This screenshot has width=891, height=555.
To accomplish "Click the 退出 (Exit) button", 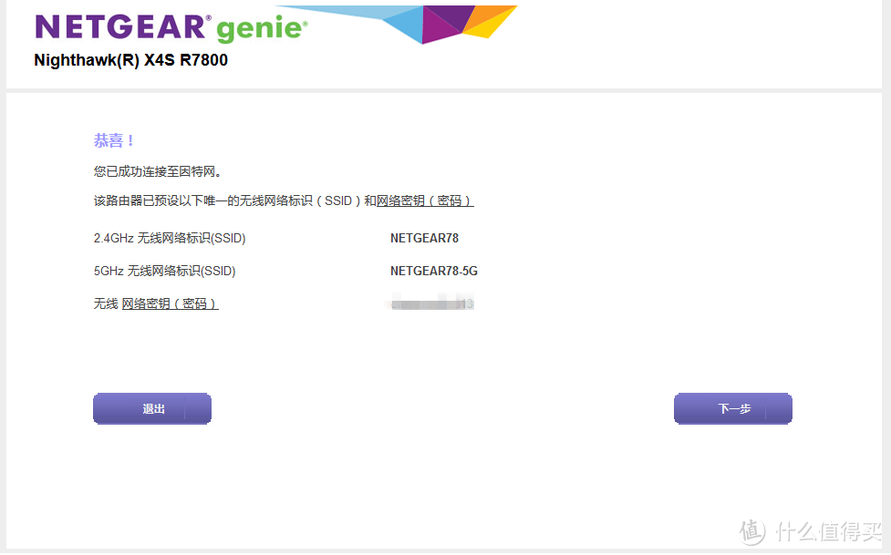I will point(152,408).
